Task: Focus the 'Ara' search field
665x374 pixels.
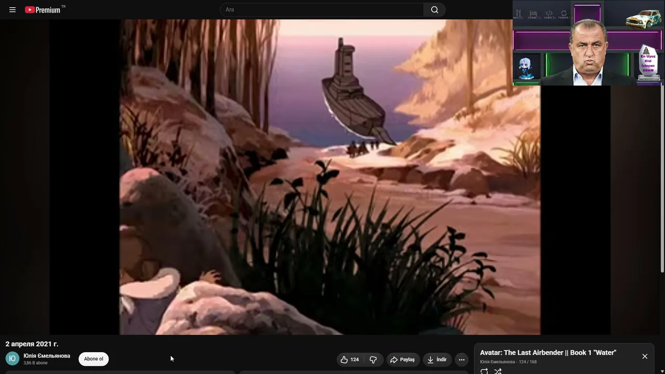Action: click(x=322, y=9)
